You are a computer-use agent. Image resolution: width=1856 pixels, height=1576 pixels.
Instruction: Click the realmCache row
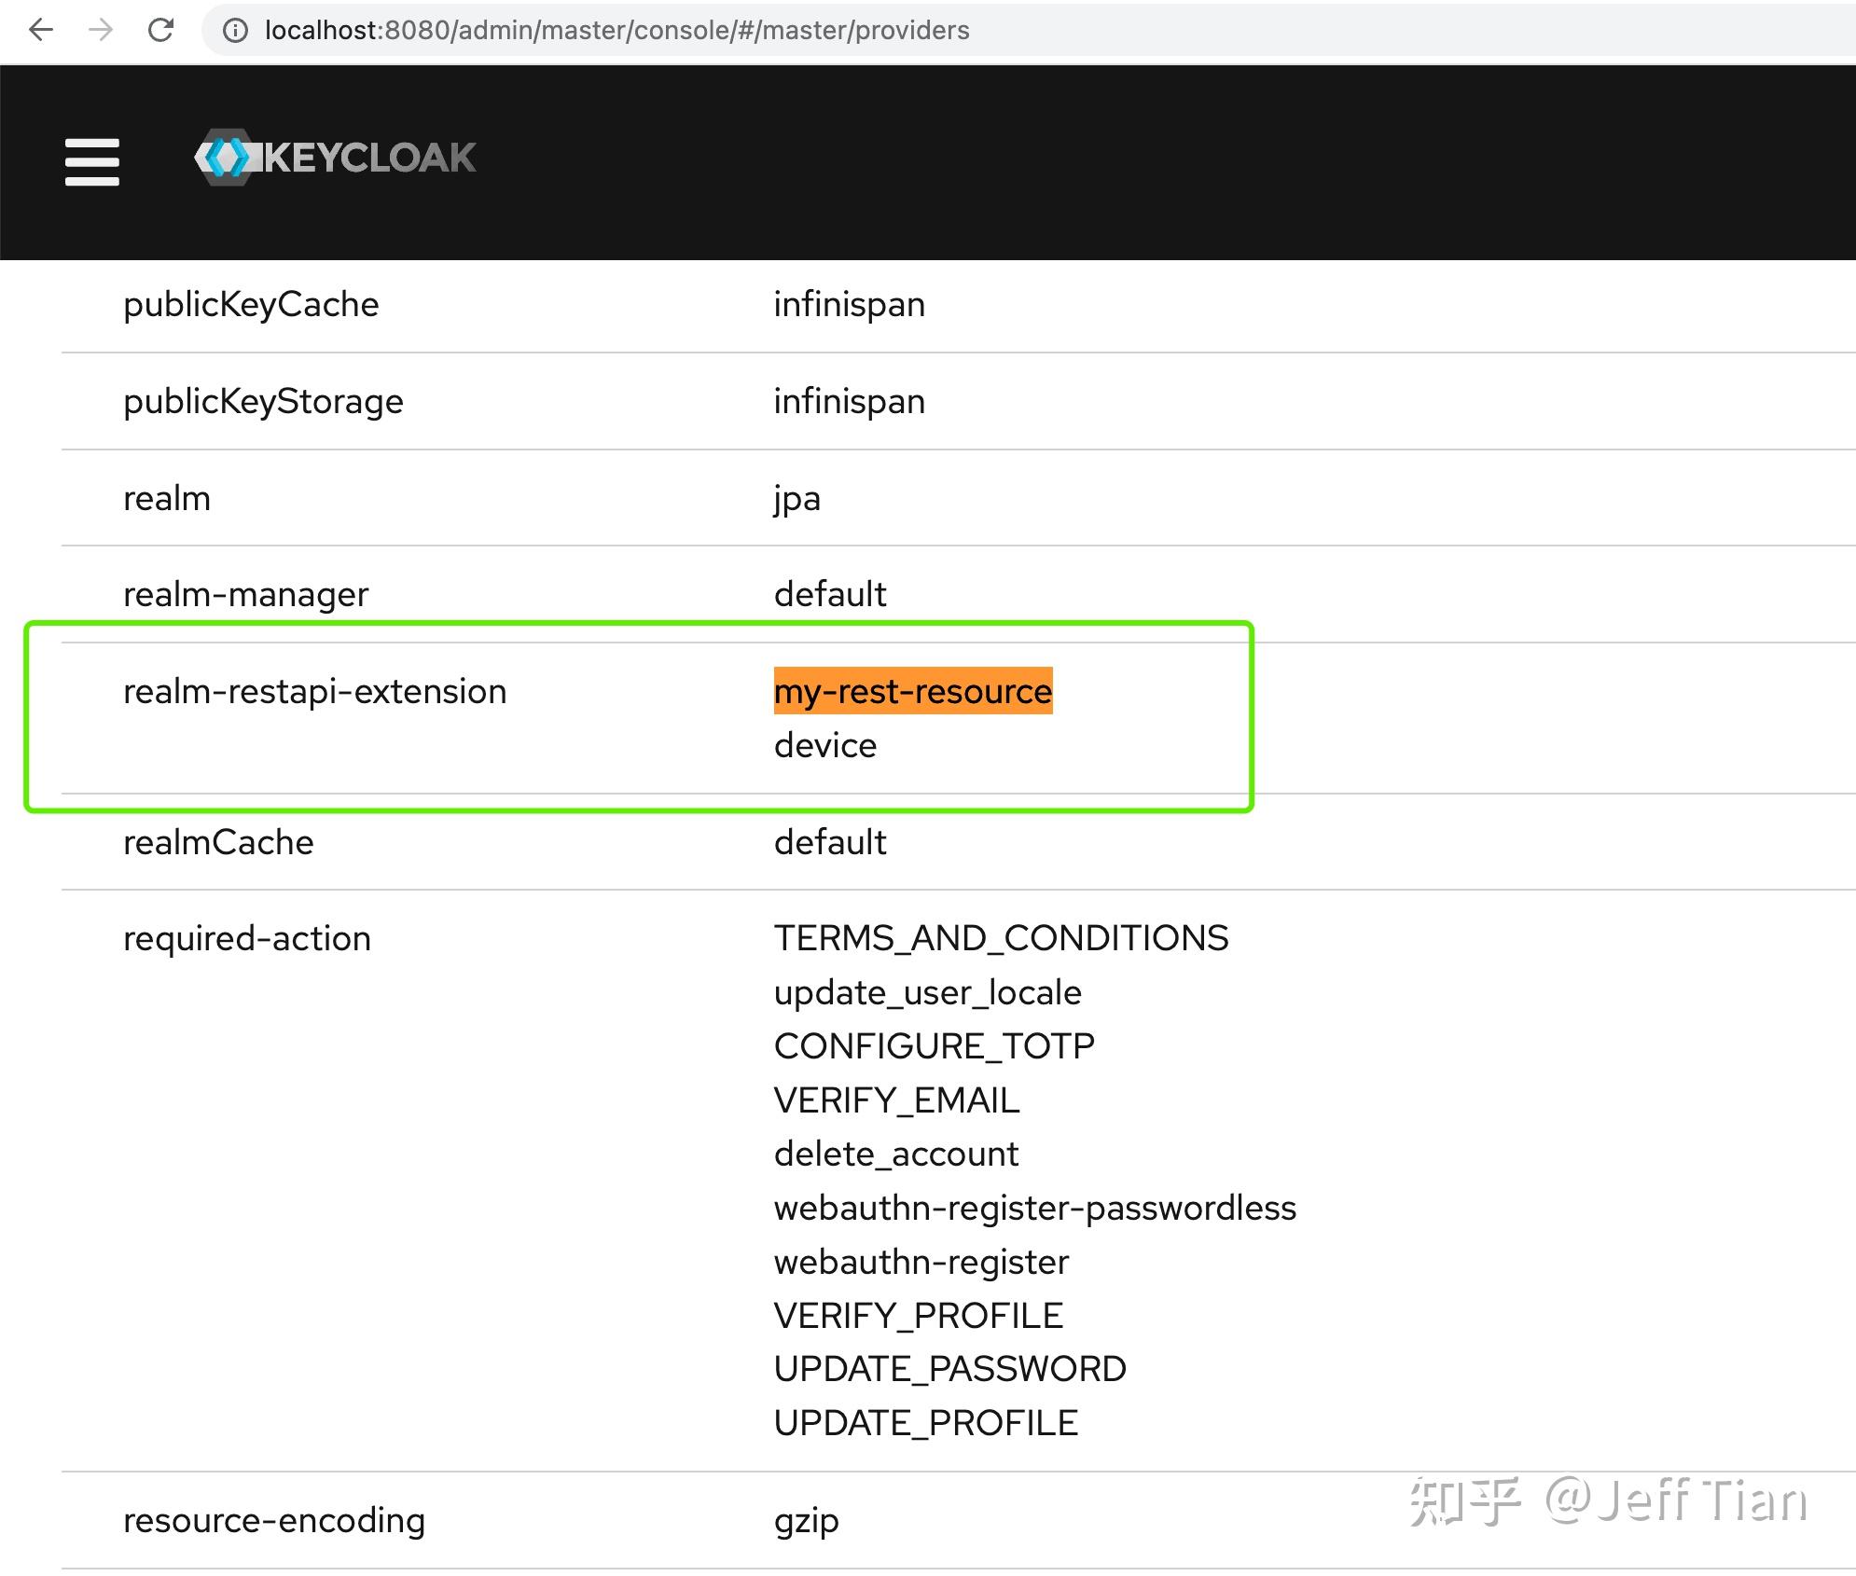pos(218,842)
